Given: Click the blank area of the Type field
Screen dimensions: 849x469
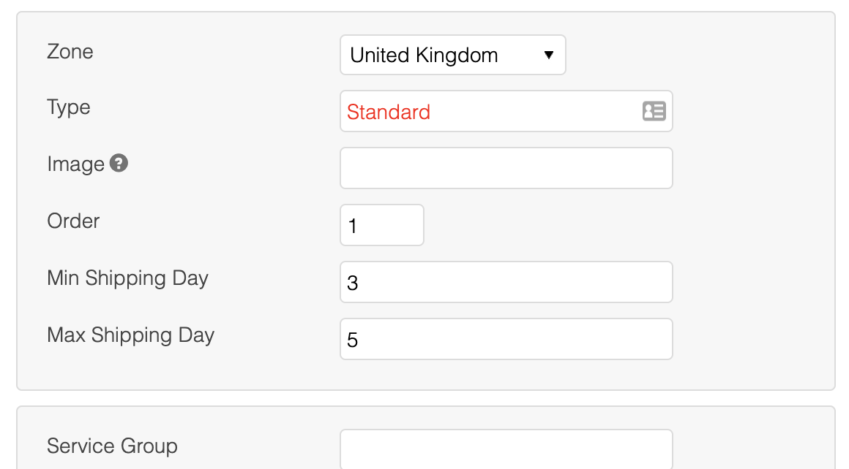Looking at the screenshot, I should (x=534, y=112).
